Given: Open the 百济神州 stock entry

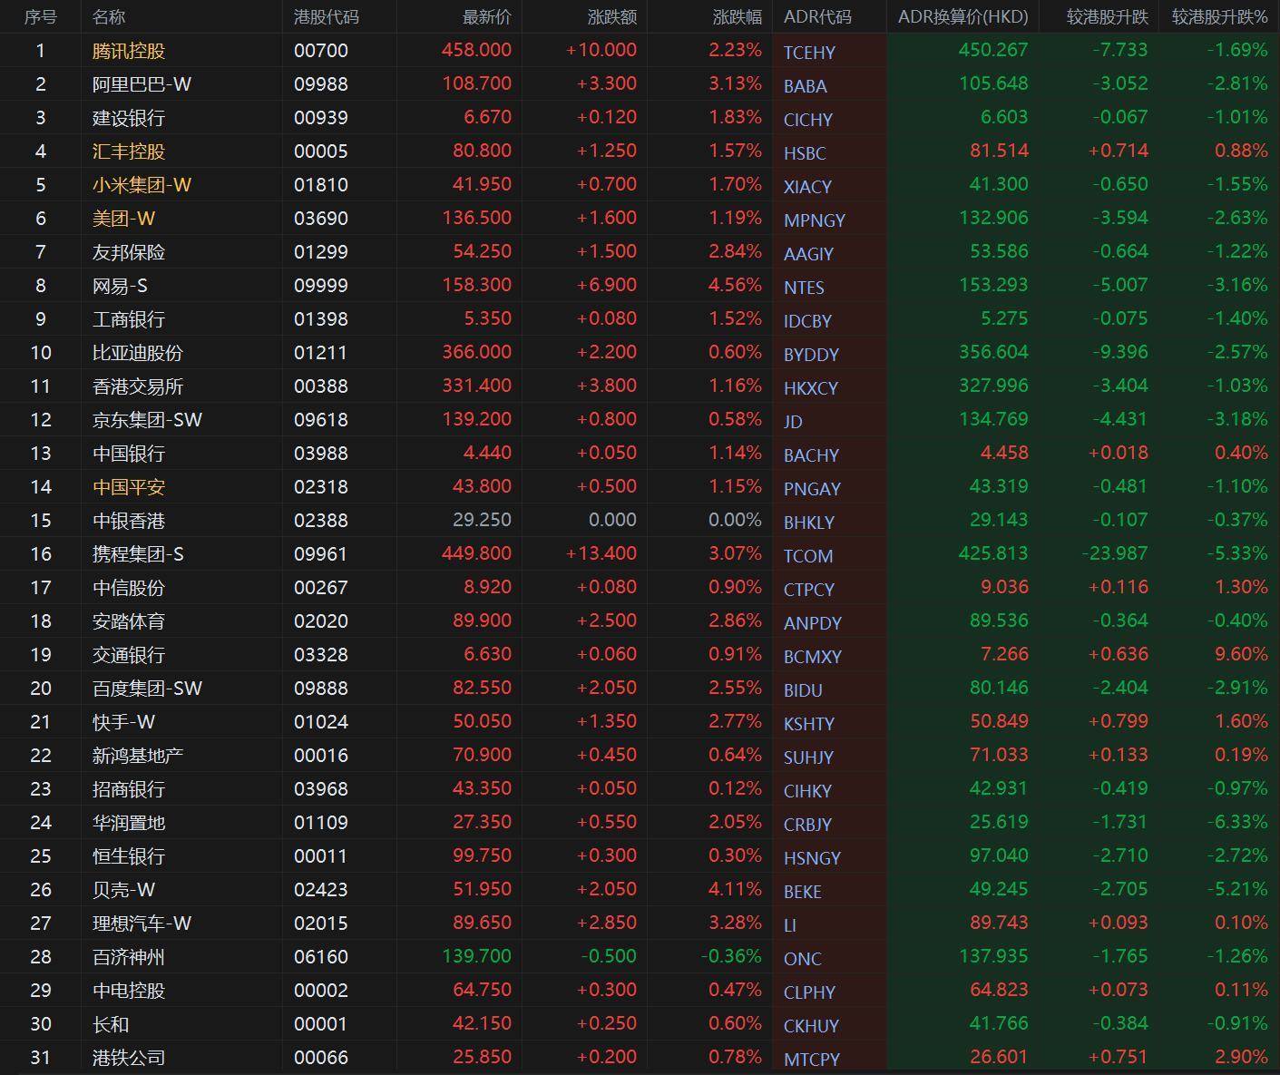Looking at the screenshot, I should [129, 957].
